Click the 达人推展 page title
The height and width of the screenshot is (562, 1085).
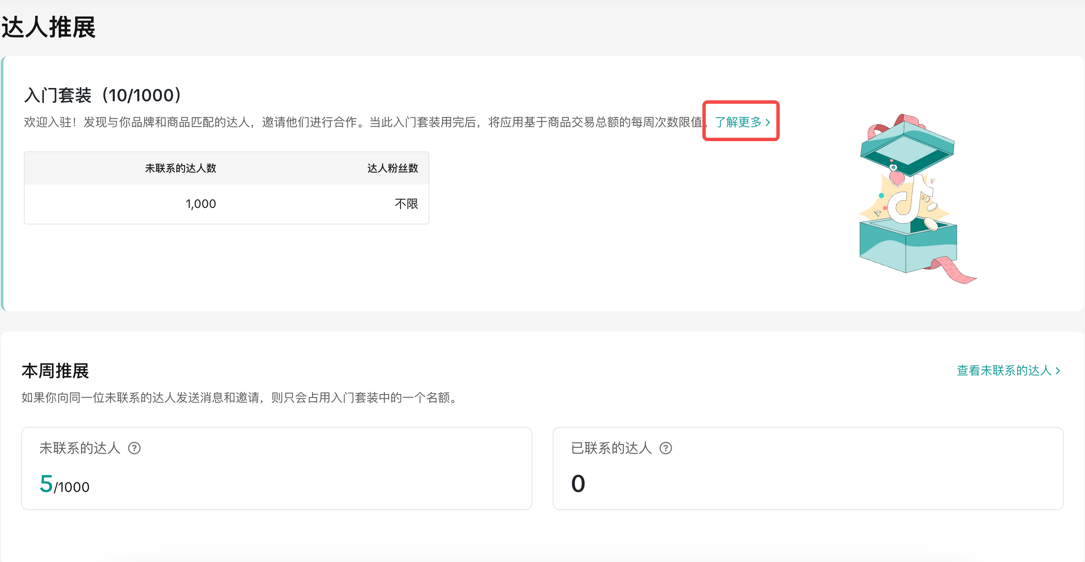48,27
